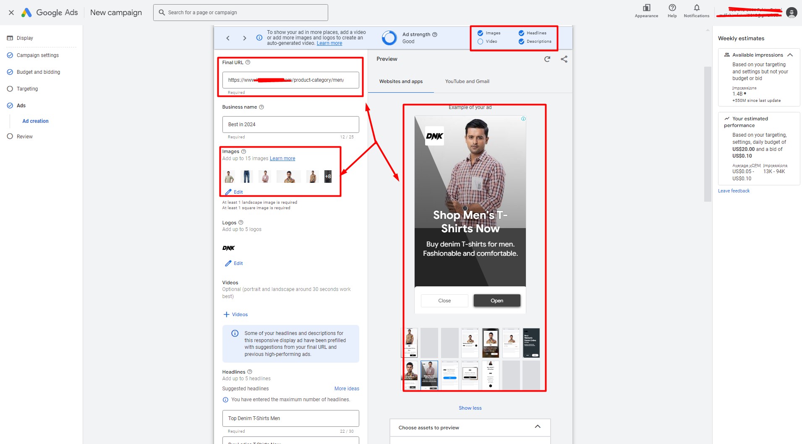Toggle the Video strength checkbox
Viewport: 802px width, 444px height.
click(x=480, y=42)
